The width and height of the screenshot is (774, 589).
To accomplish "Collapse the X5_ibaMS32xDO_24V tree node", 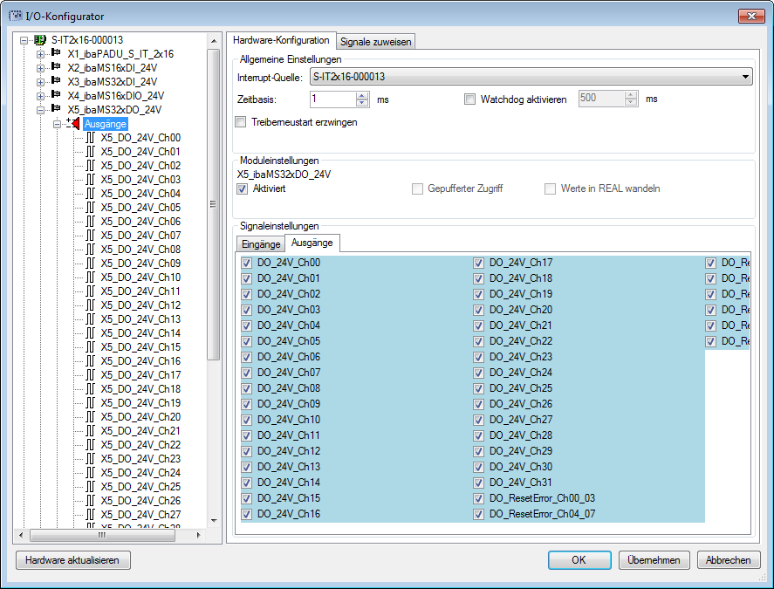I will pyautogui.click(x=40, y=110).
